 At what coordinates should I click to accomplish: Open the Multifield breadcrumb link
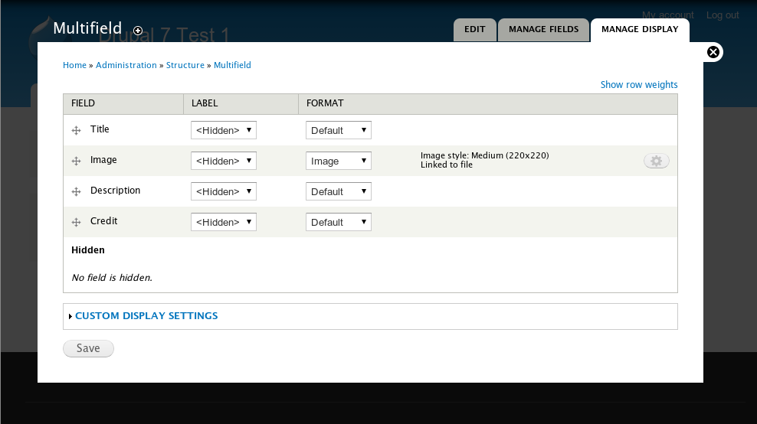click(x=232, y=65)
